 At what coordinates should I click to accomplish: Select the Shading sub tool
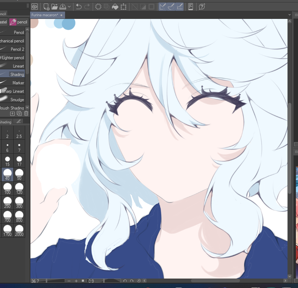[x=12, y=74]
